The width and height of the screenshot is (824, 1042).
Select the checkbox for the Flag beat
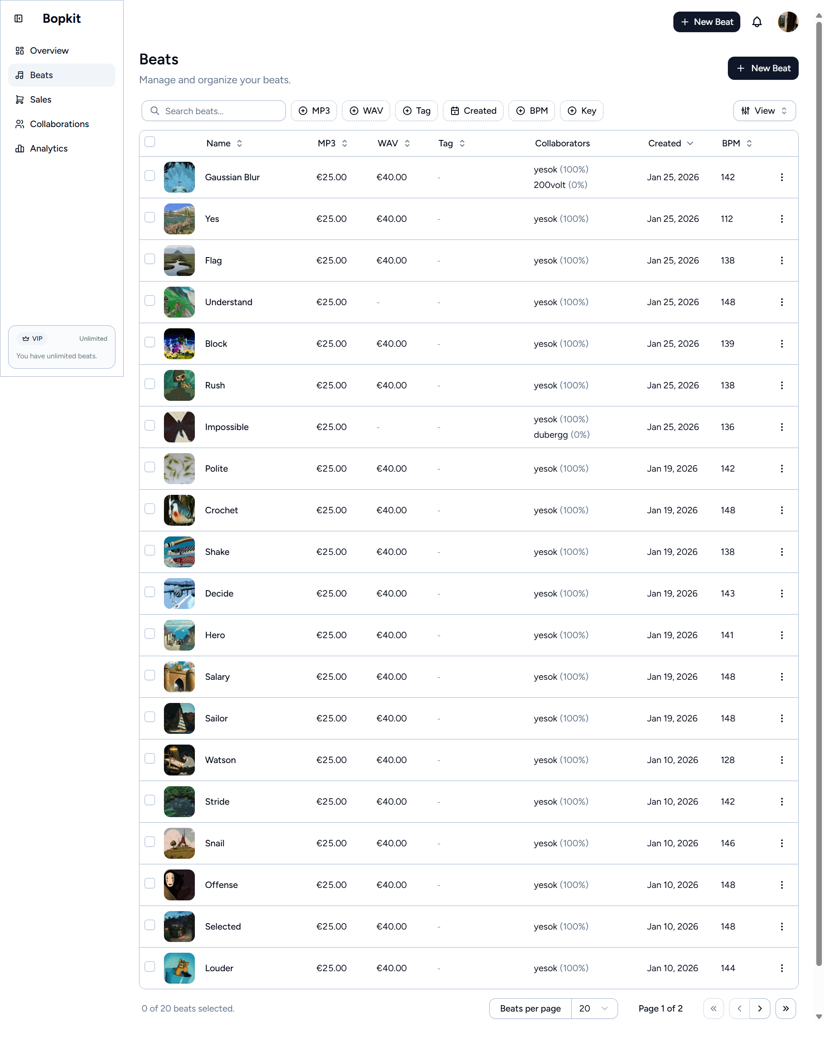[149, 260]
